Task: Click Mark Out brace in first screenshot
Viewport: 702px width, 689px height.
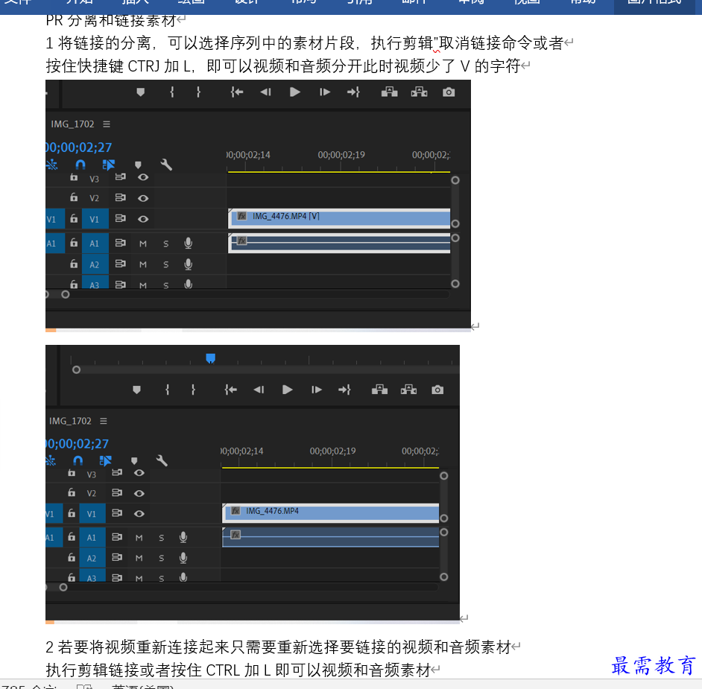Action: coord(198,92)
